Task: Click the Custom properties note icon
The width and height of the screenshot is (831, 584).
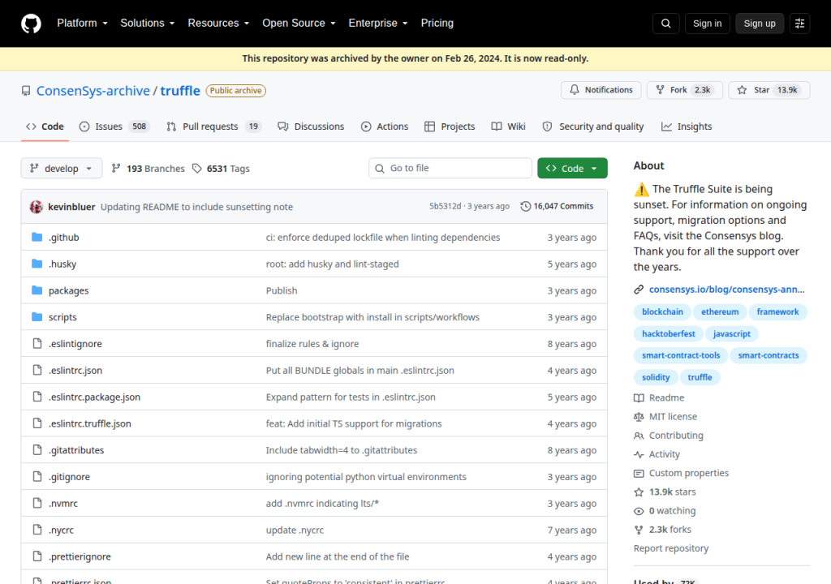Action: [639, 473]
